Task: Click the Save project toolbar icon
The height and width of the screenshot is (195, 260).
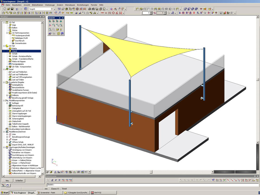Action: [x=12, y=9]
